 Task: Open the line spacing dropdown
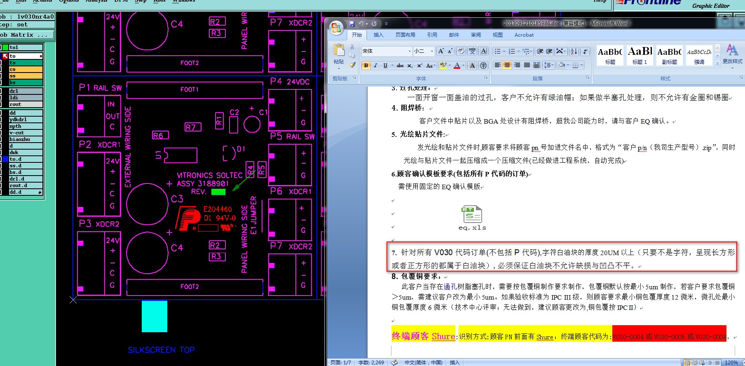pos(548,65)
